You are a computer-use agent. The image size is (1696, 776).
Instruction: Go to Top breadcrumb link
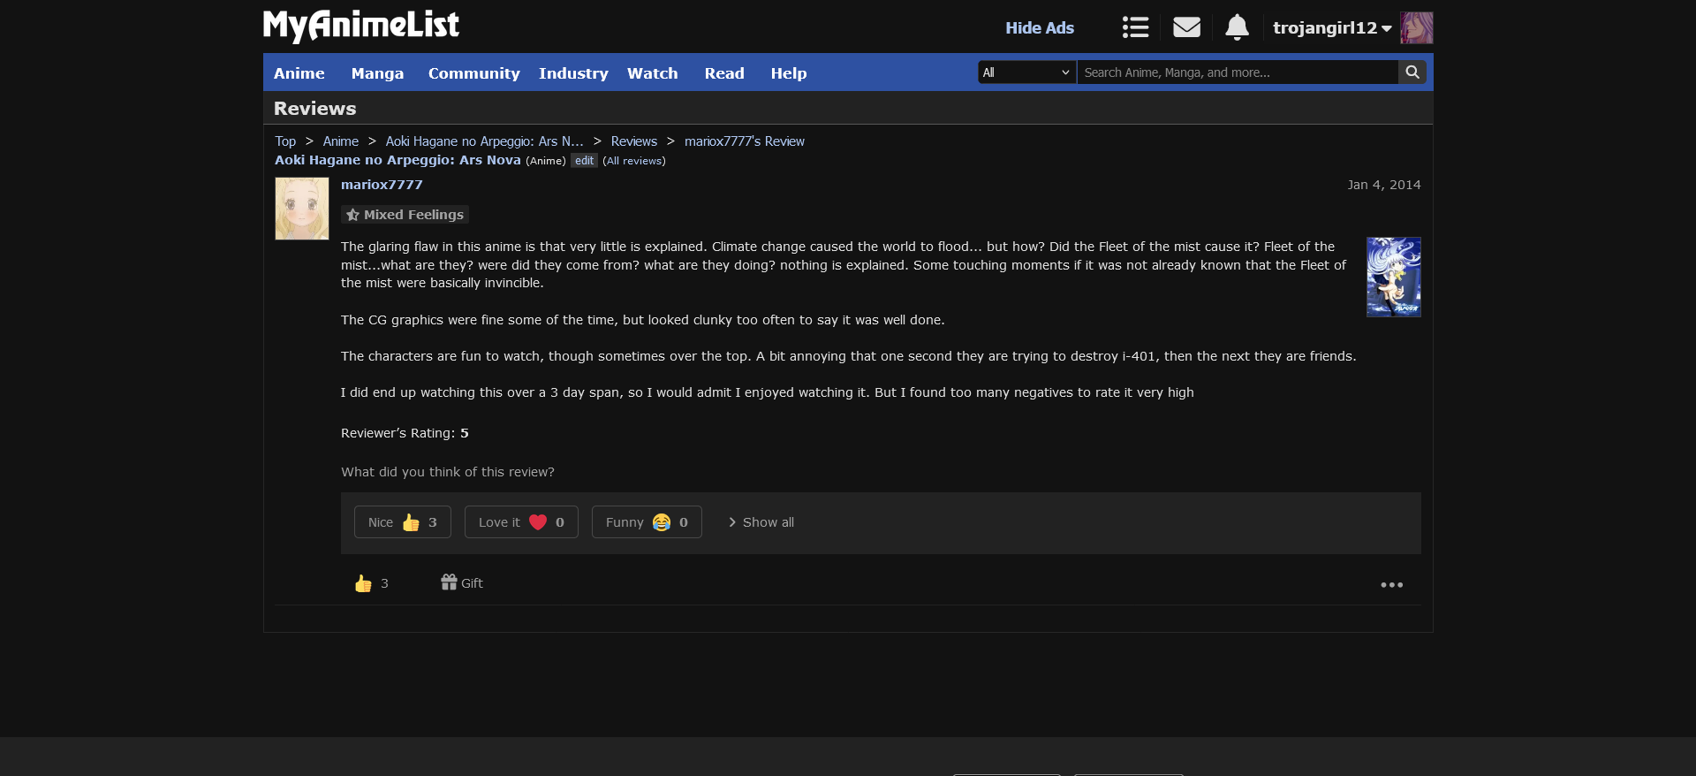click(x=285, y=141)
